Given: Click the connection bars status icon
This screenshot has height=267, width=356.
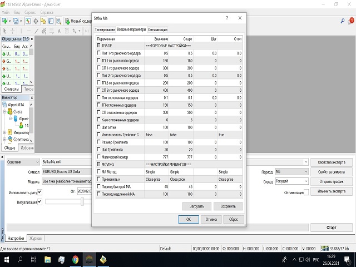Looking at the screenshot, I should 325,249.
